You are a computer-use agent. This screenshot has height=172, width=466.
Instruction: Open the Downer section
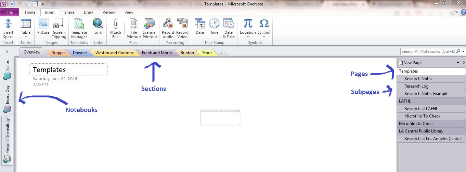[x=80, y=53]
